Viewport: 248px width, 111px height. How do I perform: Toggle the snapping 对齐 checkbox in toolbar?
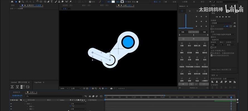pyautogui.click(x=90, y=2)
